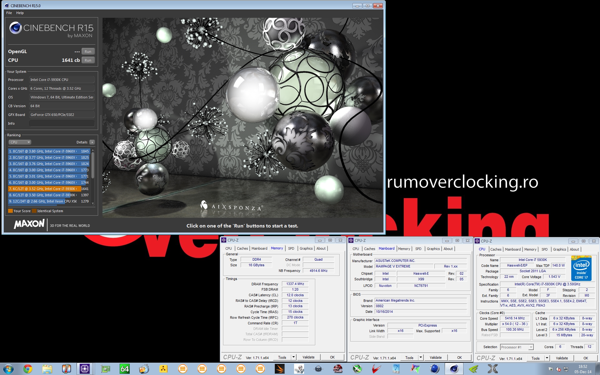Screen dimensions: 600x375
Task: Click the RAMPAGE V EXTREME model field
Action: [404, 266]
